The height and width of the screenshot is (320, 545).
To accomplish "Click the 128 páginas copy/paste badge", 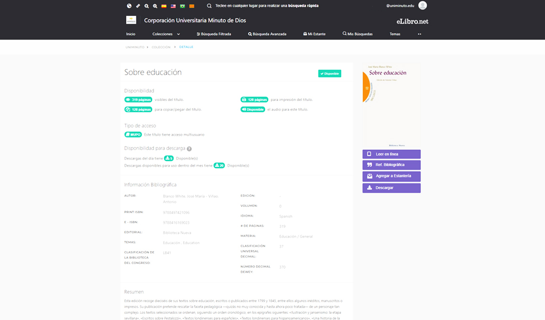I will click(138, 109).
